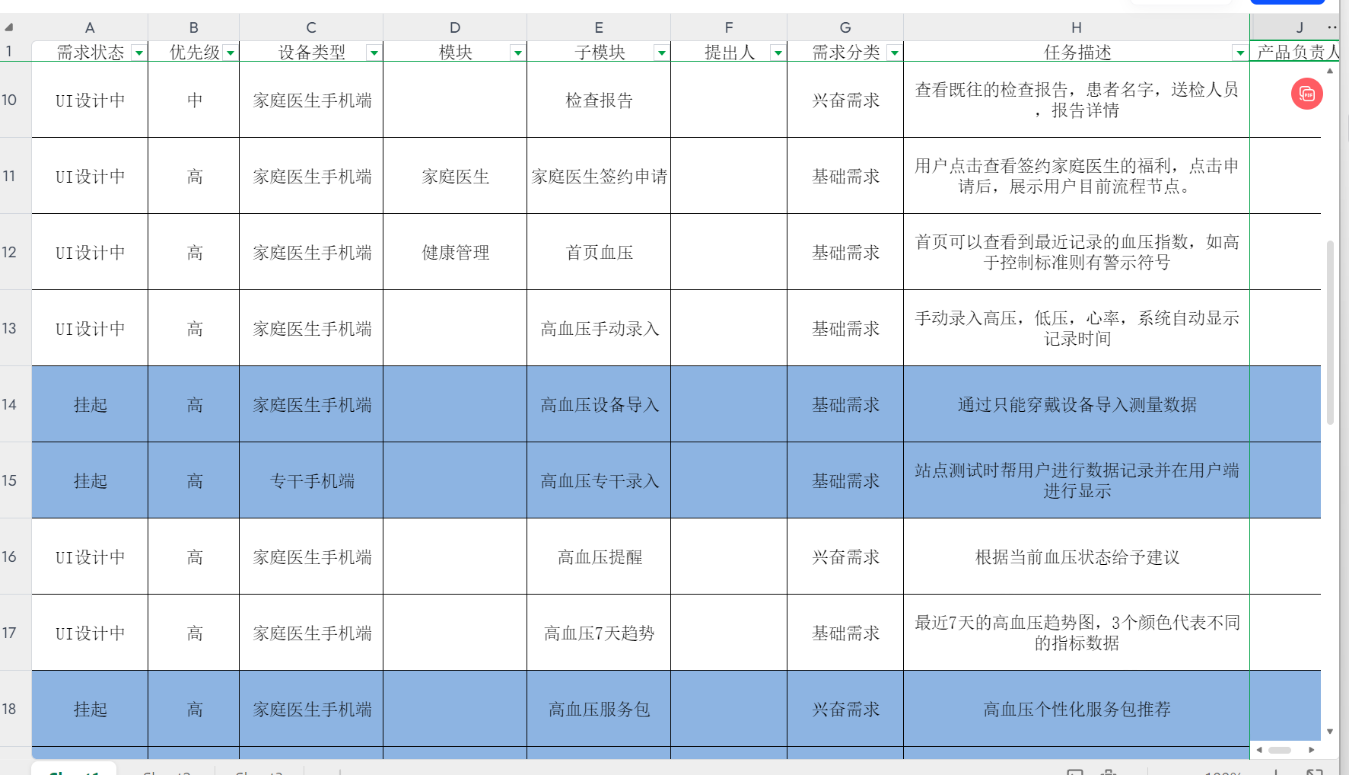Select the 挂起 status cell in row 14
1349x775 pixels.
tap(90, 404)
